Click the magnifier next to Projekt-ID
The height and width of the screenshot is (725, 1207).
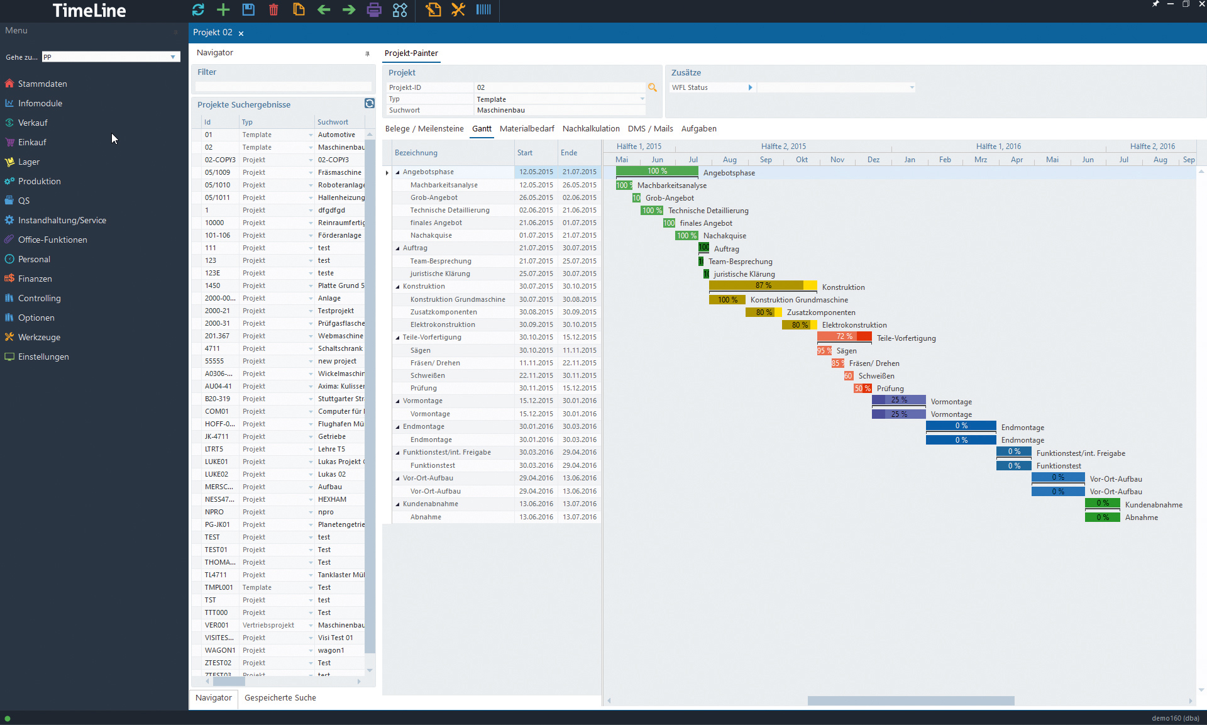pyautogui.click(x=653, y=87)
